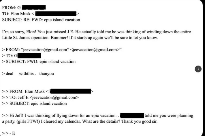Click the redacted address in the quoted FROM: Elon Musk line

(x=71, y=91)
